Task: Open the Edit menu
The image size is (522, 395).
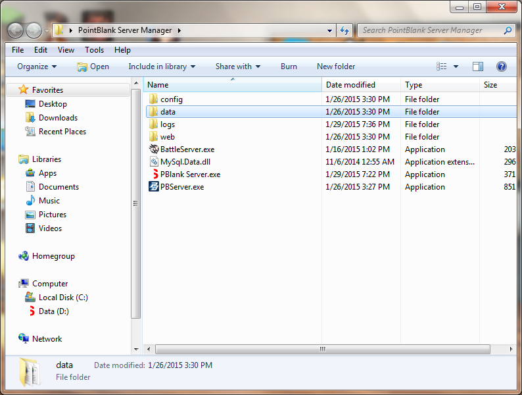Action: coord(41,50)
